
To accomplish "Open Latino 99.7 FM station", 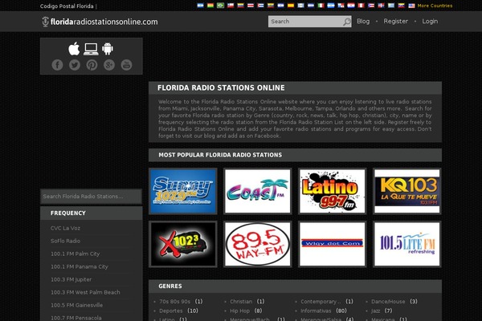I will (333, 191).
